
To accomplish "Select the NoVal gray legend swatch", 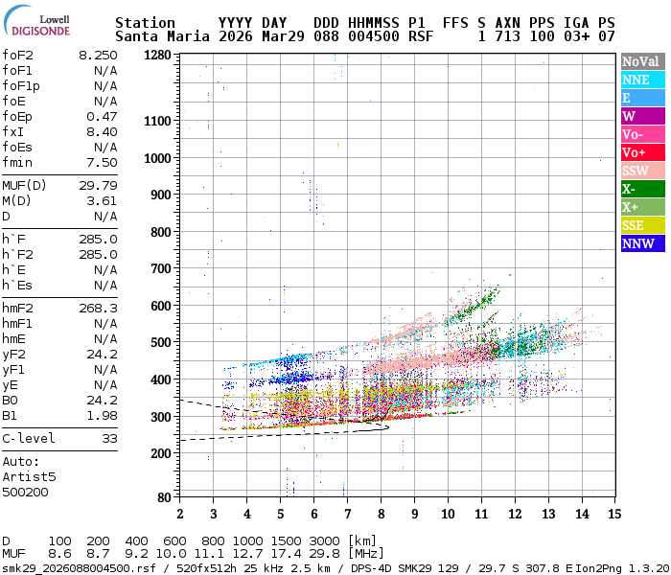I will click(x=642, y=61).
